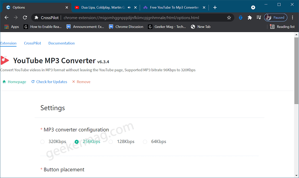Open 'Geeker Mag - Tech...' bookmark
Viewport: 299px width, 178px height.
coord(167,27)
